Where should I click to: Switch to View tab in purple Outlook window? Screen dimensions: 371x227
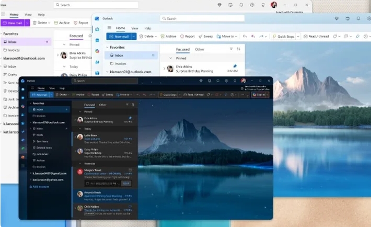[28, 15]
